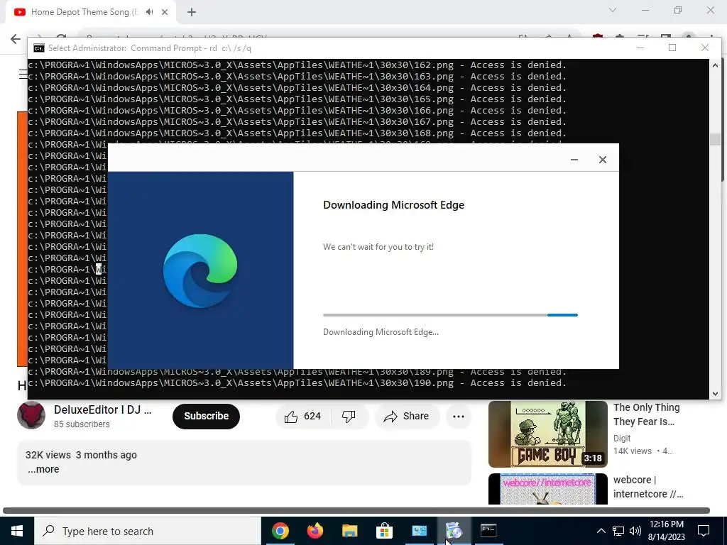Select the installer disc icon in taskbar
Image resolution: width=727 pixels, height=545 pixels.
[454, 531]
